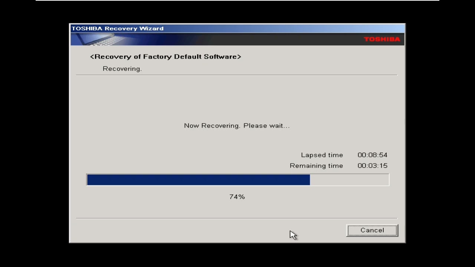Click the 'Recovery of Factory Default Software' heading
The height and width of the screenshot is (267, 475).
166,57
